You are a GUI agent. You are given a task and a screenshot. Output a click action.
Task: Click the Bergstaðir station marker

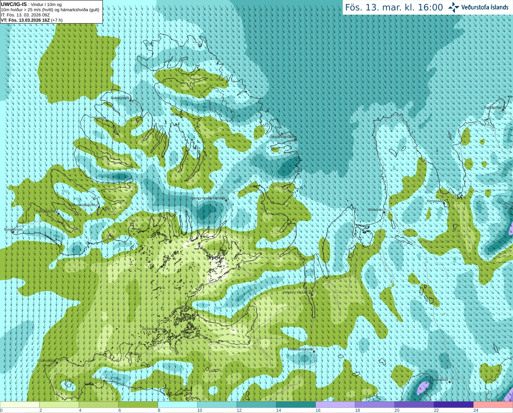[444, 203]
